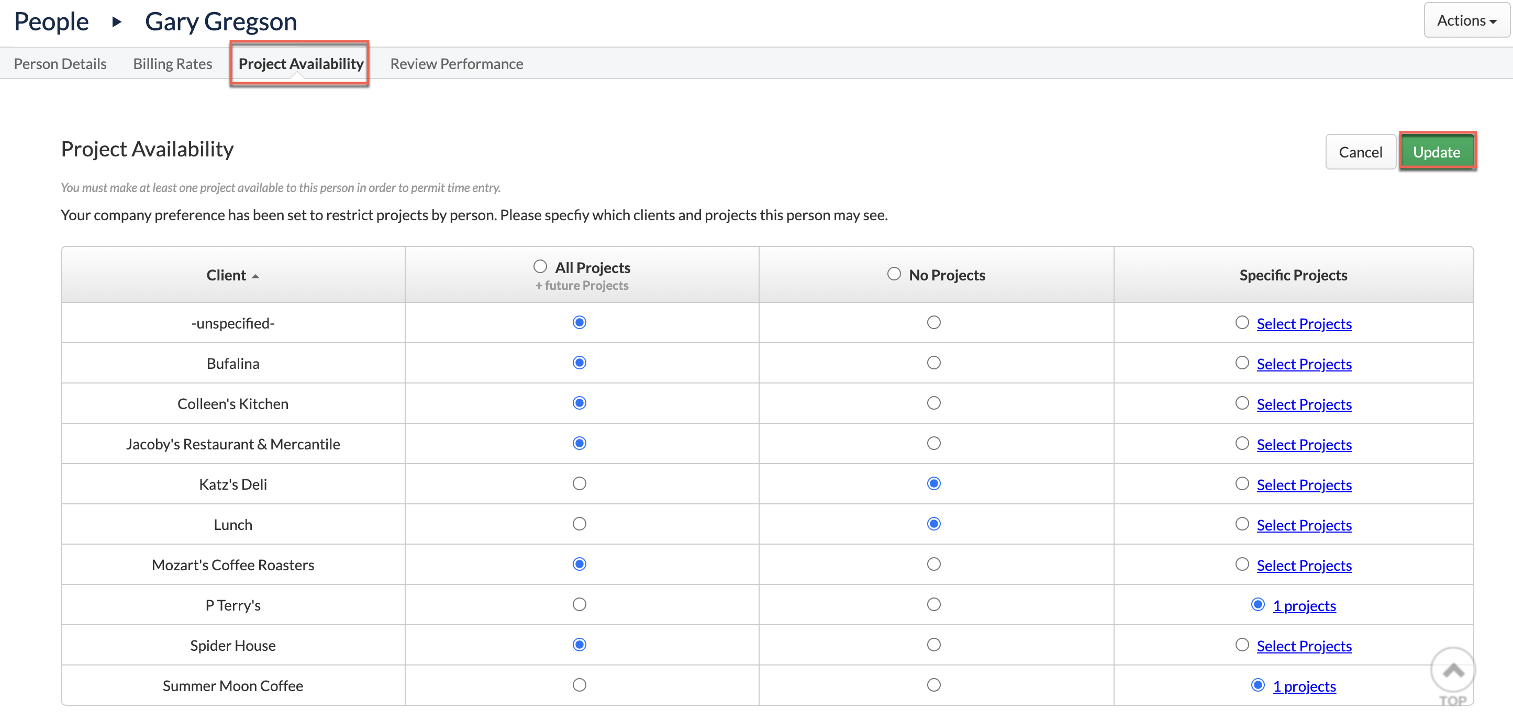Viewport: 1513px width, 722px height.
Task: Select Specific Projects radio for Mozart's Coffee Roasters
Action: (x=1242, y=564)
